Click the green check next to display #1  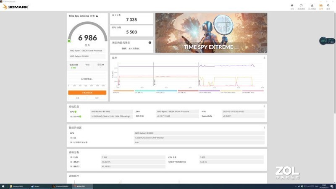point(80,117)
